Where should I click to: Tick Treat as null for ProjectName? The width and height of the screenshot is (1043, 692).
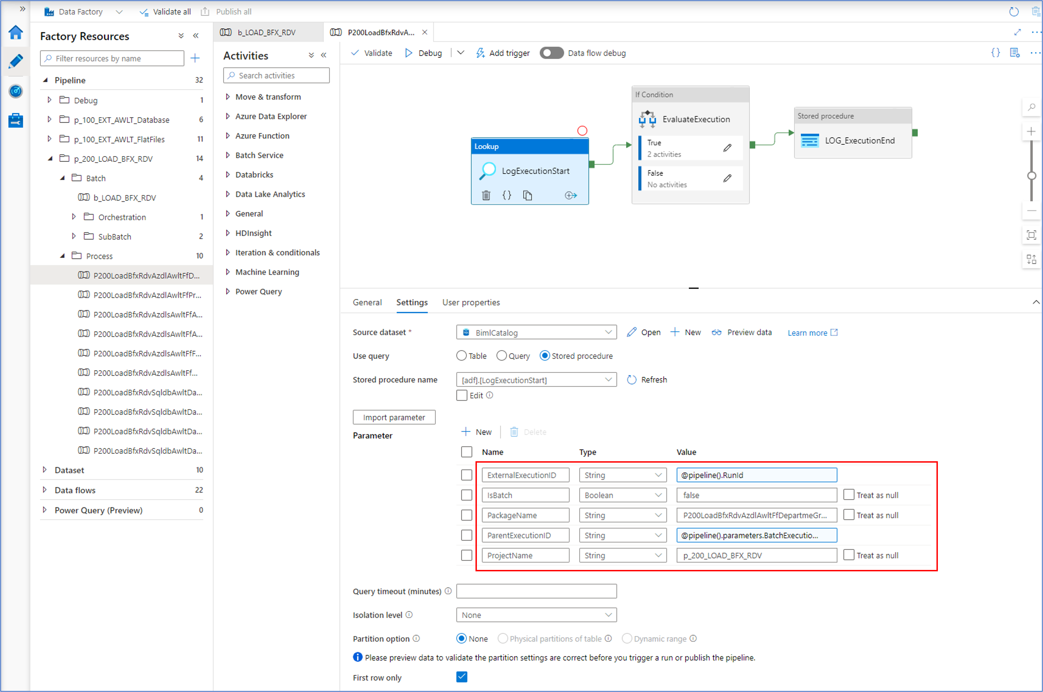(x=849, y=555)
